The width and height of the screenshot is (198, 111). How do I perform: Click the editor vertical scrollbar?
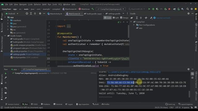coord(128,31)
